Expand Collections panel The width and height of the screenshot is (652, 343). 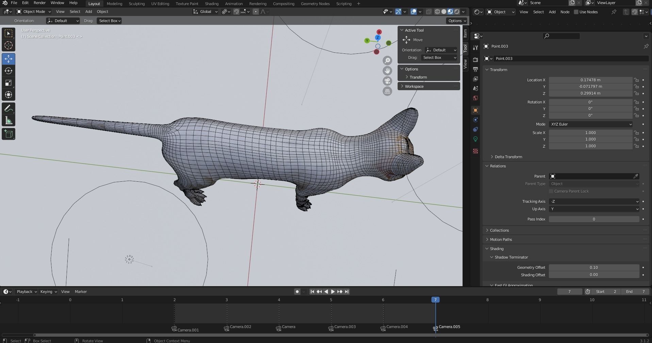499,230
